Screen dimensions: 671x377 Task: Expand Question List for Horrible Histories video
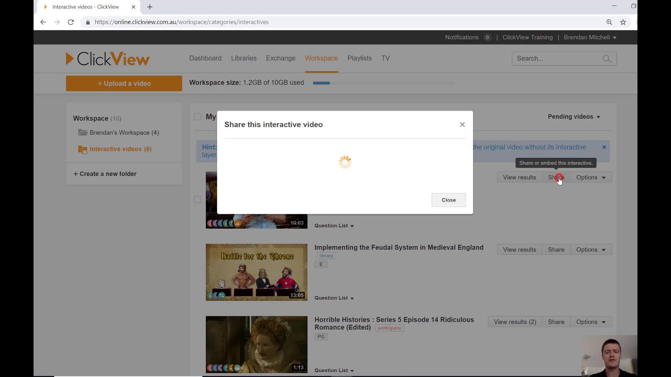pyautogui.click(x=334, y=370)
